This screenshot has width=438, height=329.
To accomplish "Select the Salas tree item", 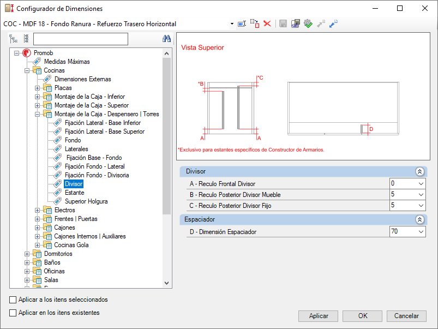I will point(51,280).
